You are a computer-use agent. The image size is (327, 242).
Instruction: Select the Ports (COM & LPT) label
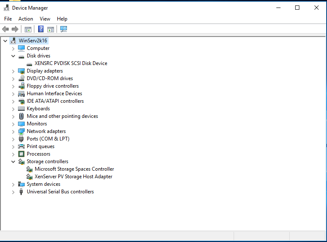(x=48, y=139)
